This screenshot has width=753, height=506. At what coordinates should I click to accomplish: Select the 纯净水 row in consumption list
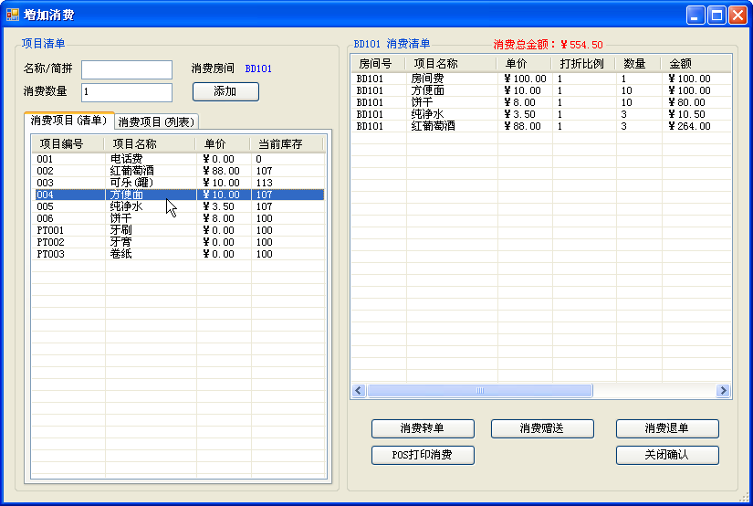coord(541,114)
